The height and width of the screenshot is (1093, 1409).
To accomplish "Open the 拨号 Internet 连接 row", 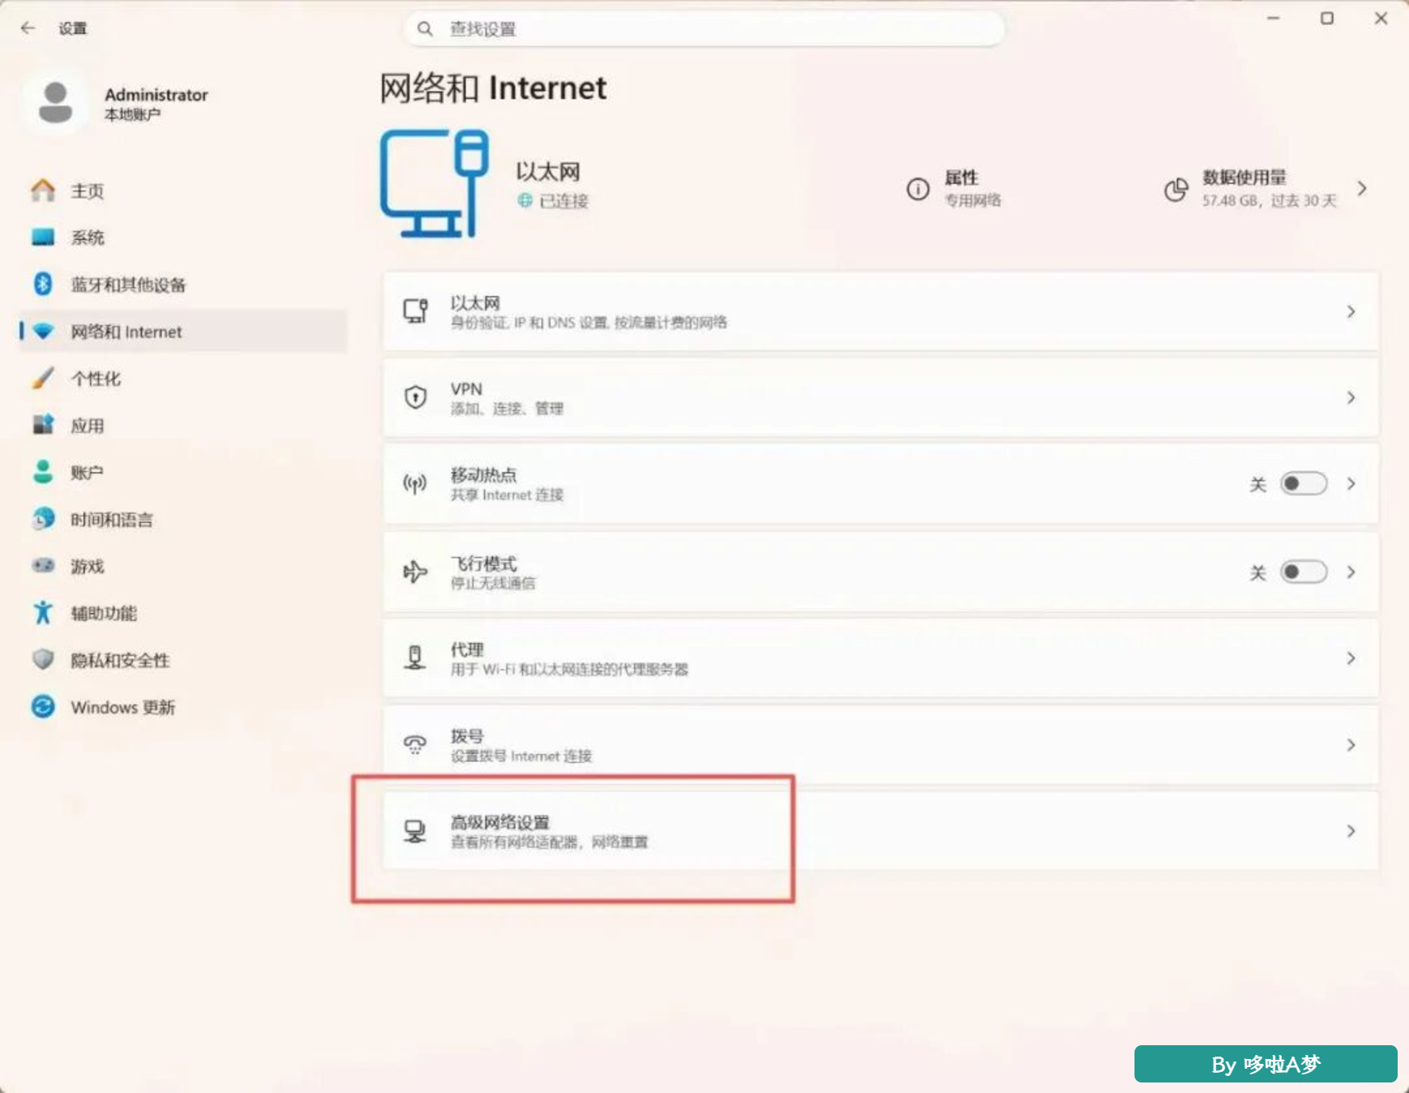I will (880, 745).
